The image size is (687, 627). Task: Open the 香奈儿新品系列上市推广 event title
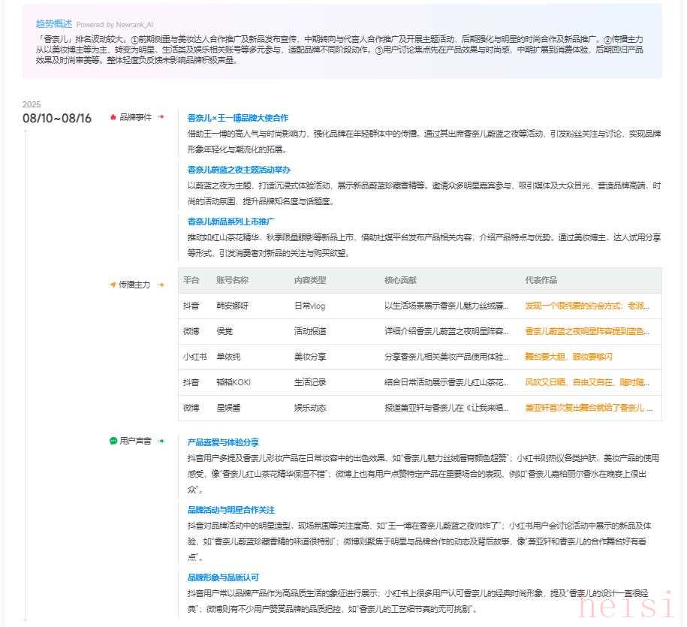click(x=231, y=222)
